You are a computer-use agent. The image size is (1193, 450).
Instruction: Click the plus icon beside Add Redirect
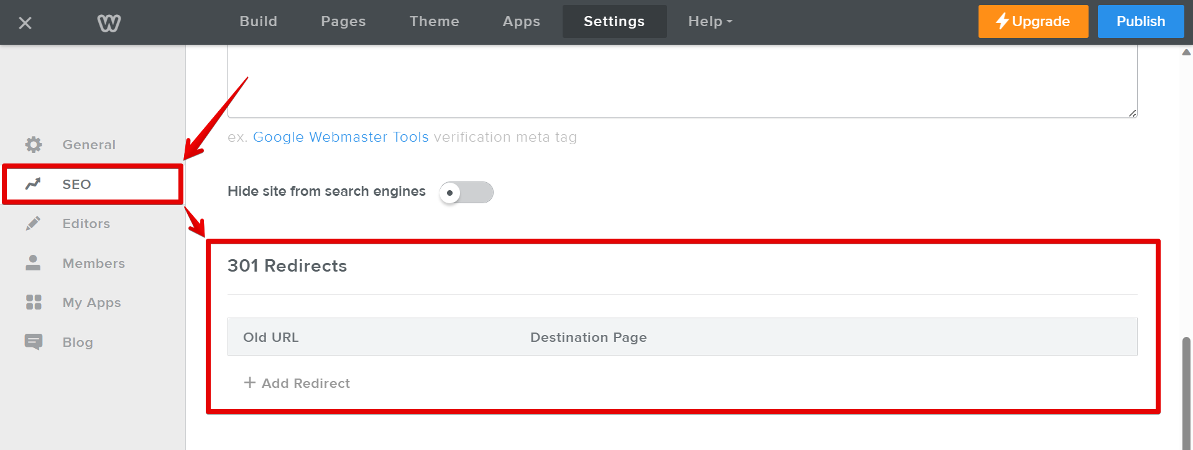(250, 383)
